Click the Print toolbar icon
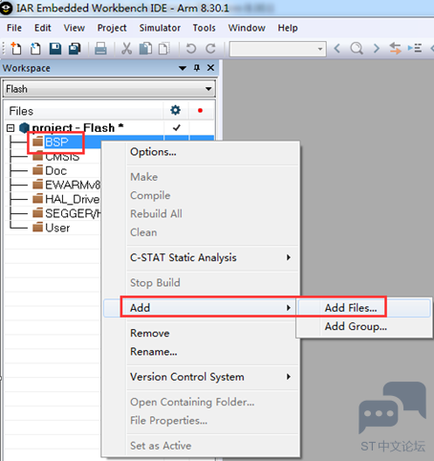Image resolution: width=434 pixels, height=461 pixels. point(100,49)
